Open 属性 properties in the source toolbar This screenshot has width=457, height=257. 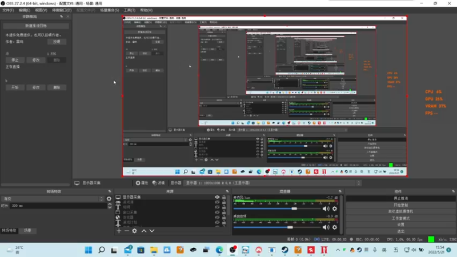point(142,183)
